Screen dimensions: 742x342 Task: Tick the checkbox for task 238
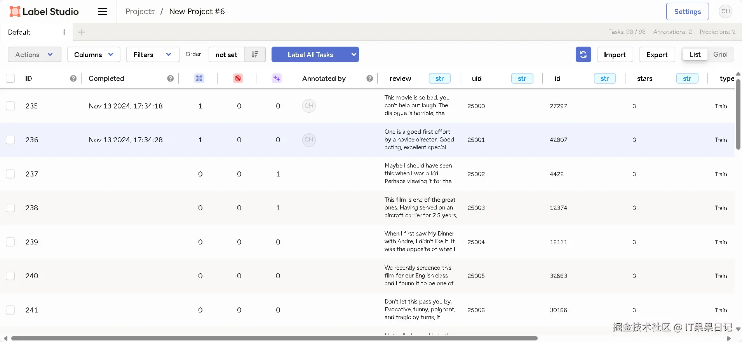pos(10,208)
